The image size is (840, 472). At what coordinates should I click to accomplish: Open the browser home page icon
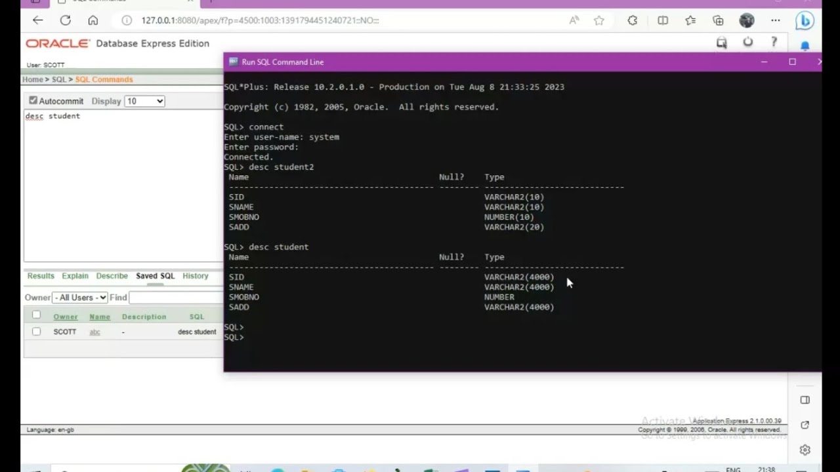point(93,20)
